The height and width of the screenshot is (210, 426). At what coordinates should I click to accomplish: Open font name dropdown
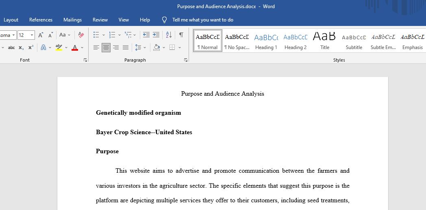(13, 35)
